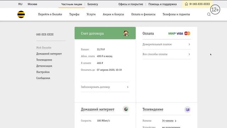227x128 pixels.
Task: Click the Оплата card heading
Action: (x=148, y=33)
